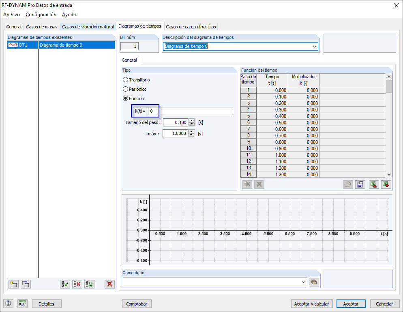This screenshot has height=312, width=403.
Task: Open the Archivo menu
Action: coord(12,15)
